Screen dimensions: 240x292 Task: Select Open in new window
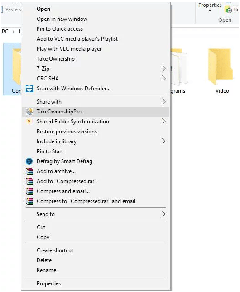pos(96,19)
